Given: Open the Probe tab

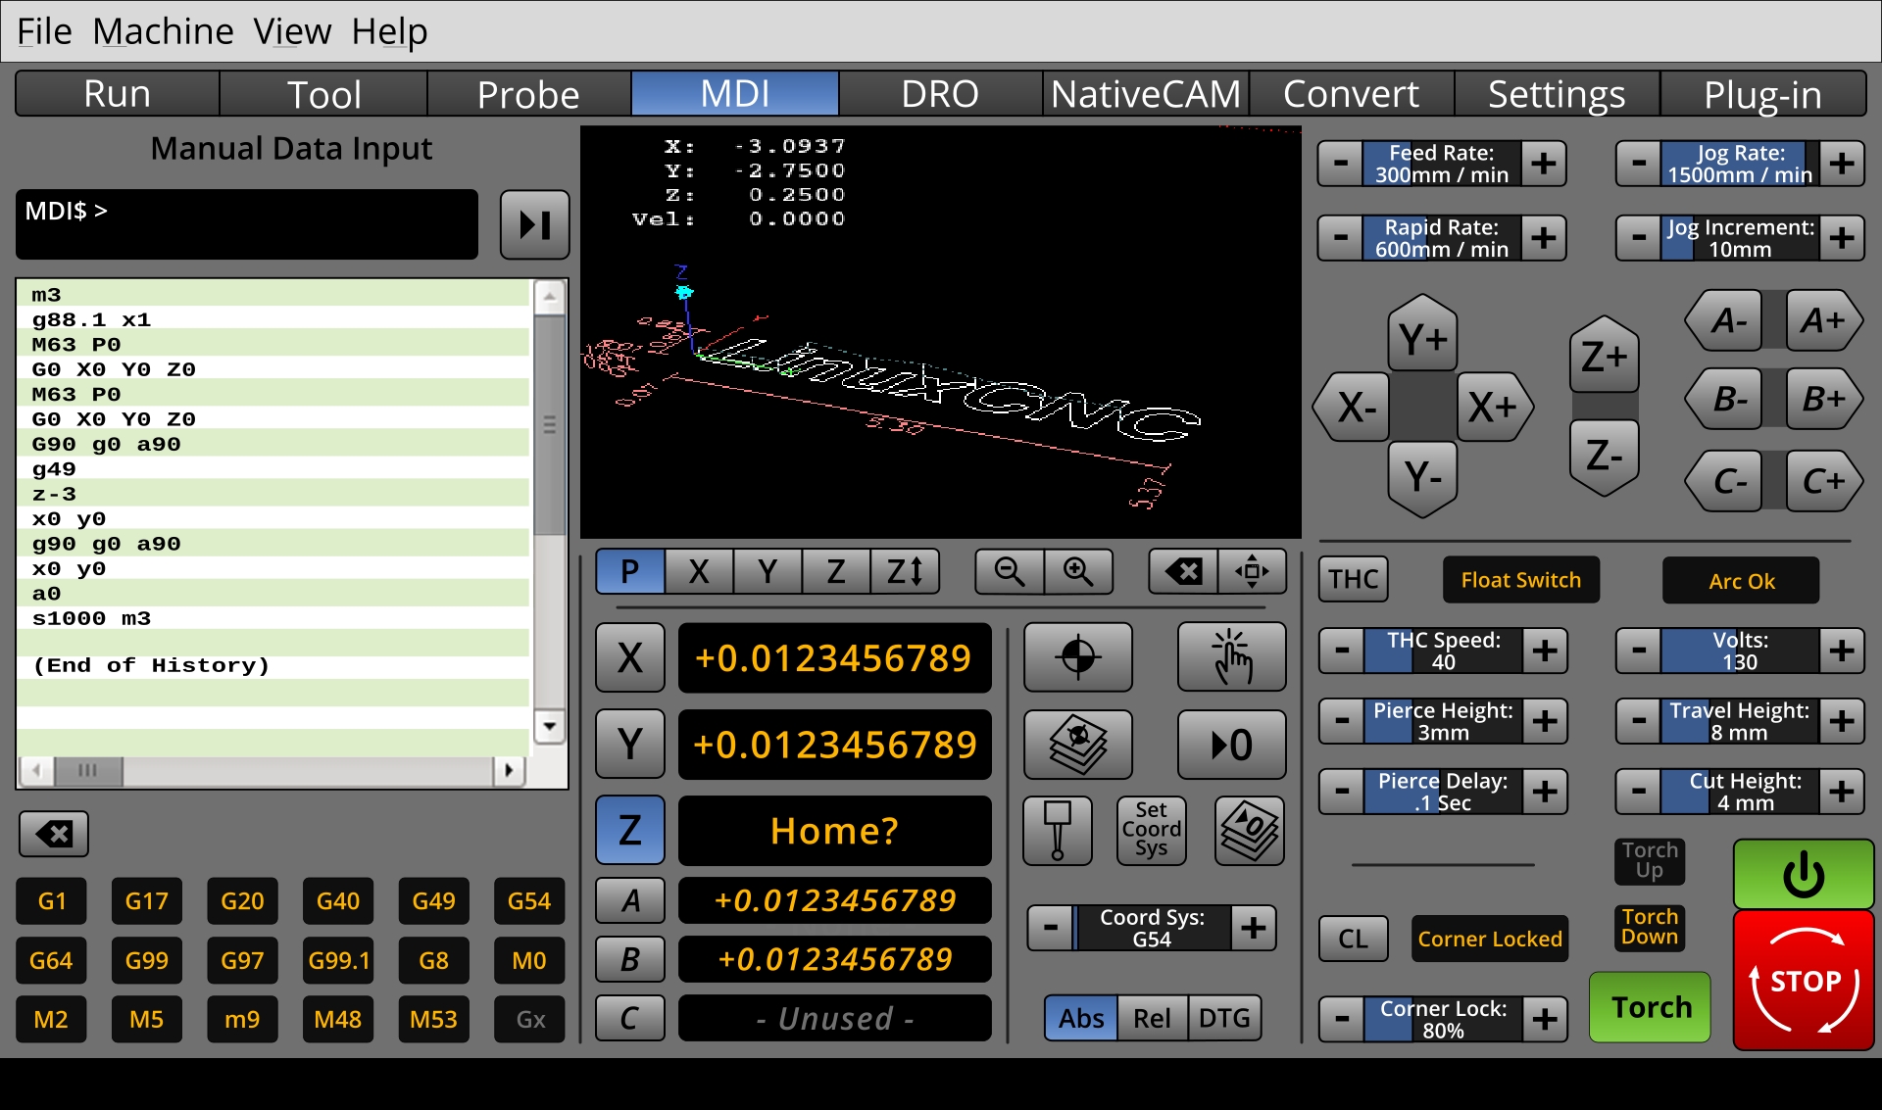Looking at the screenshot, I should [x=528, y=94].
